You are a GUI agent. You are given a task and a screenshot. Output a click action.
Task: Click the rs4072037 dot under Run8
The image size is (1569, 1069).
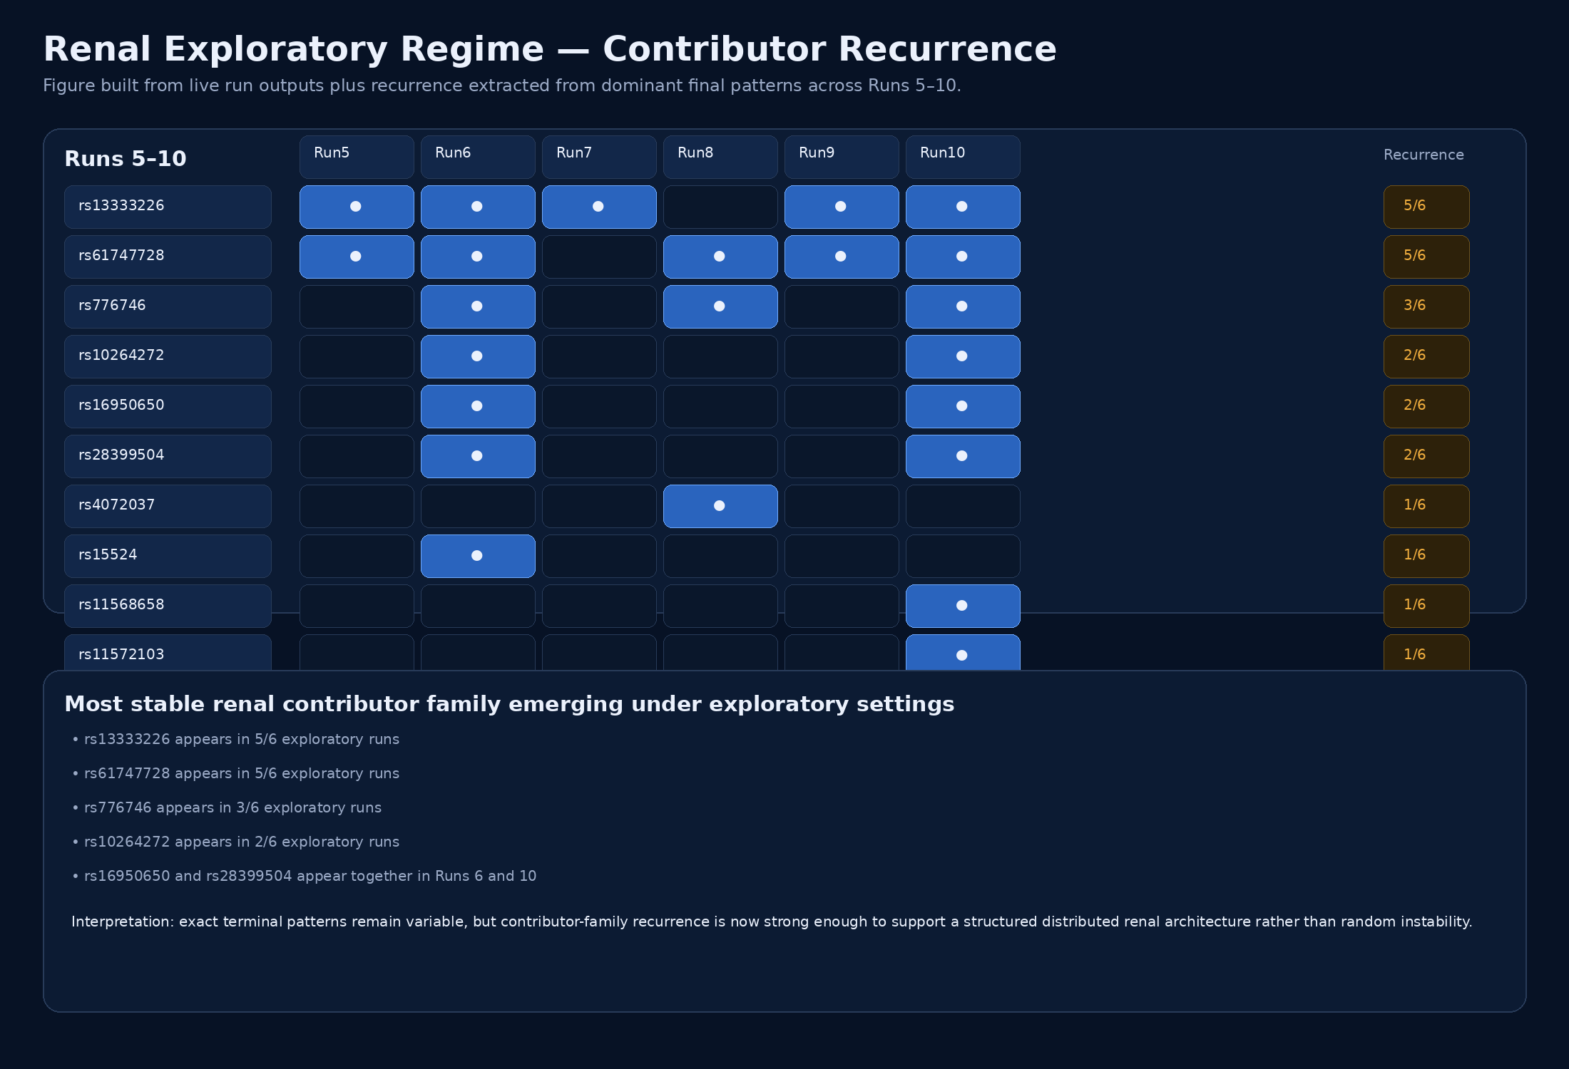point(720,506)
